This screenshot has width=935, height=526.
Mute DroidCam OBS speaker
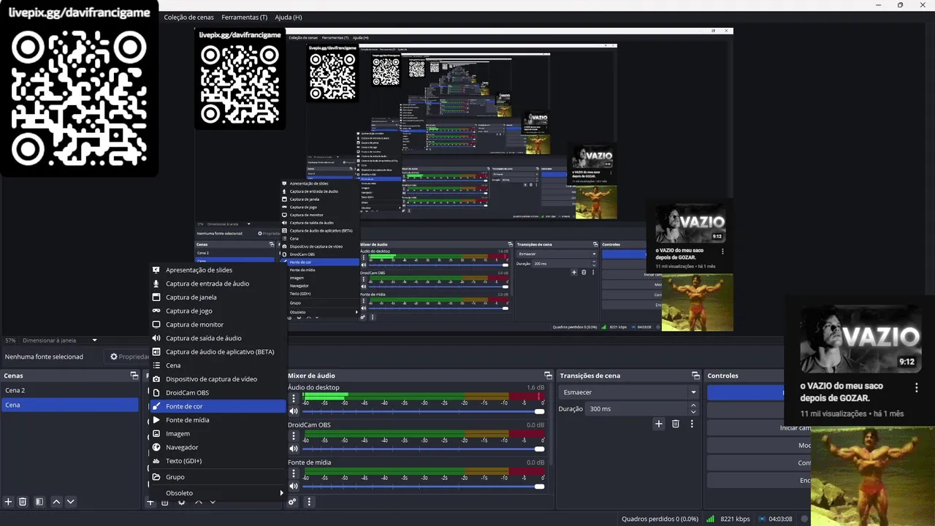click(294, 449)
